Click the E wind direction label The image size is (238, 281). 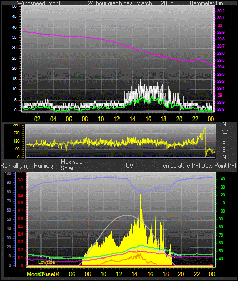tap(224, 149)
